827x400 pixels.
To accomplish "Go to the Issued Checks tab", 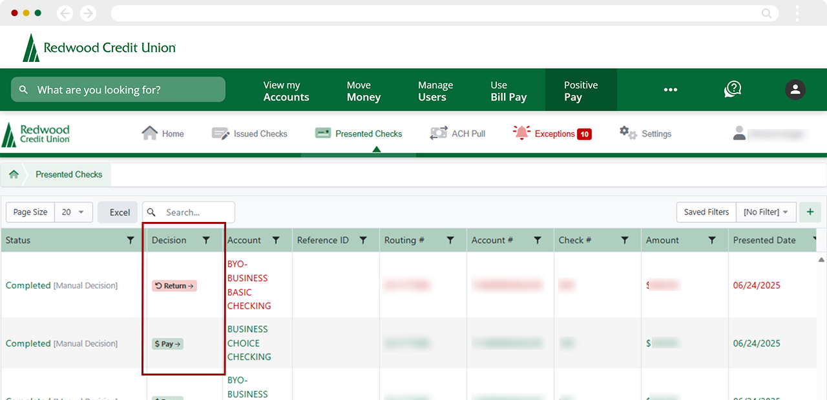I will coord(249,134).
